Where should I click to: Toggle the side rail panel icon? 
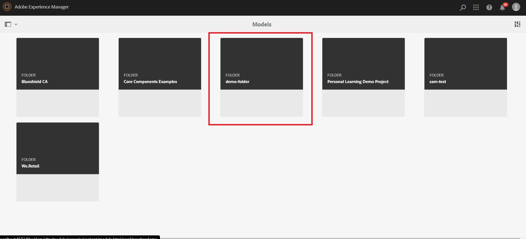point(8,24)
